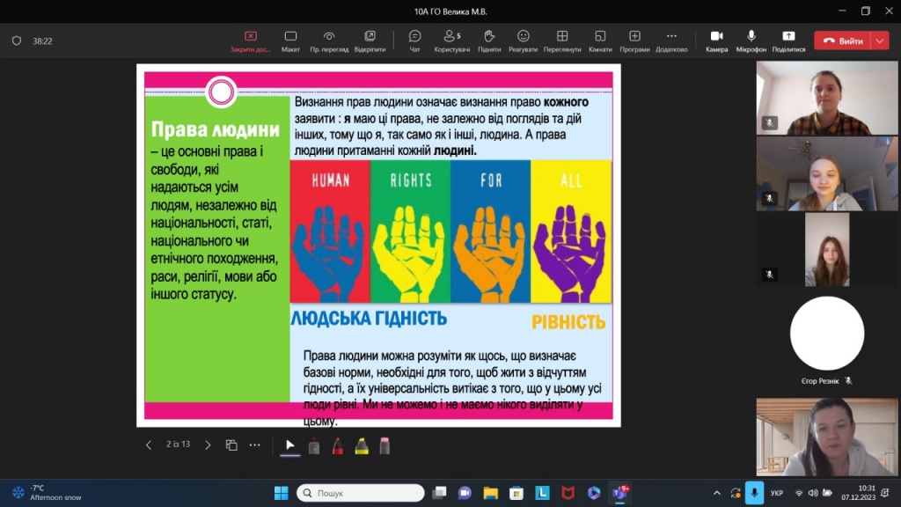Open the Додатково more actions menu

[x=671, y=40]
